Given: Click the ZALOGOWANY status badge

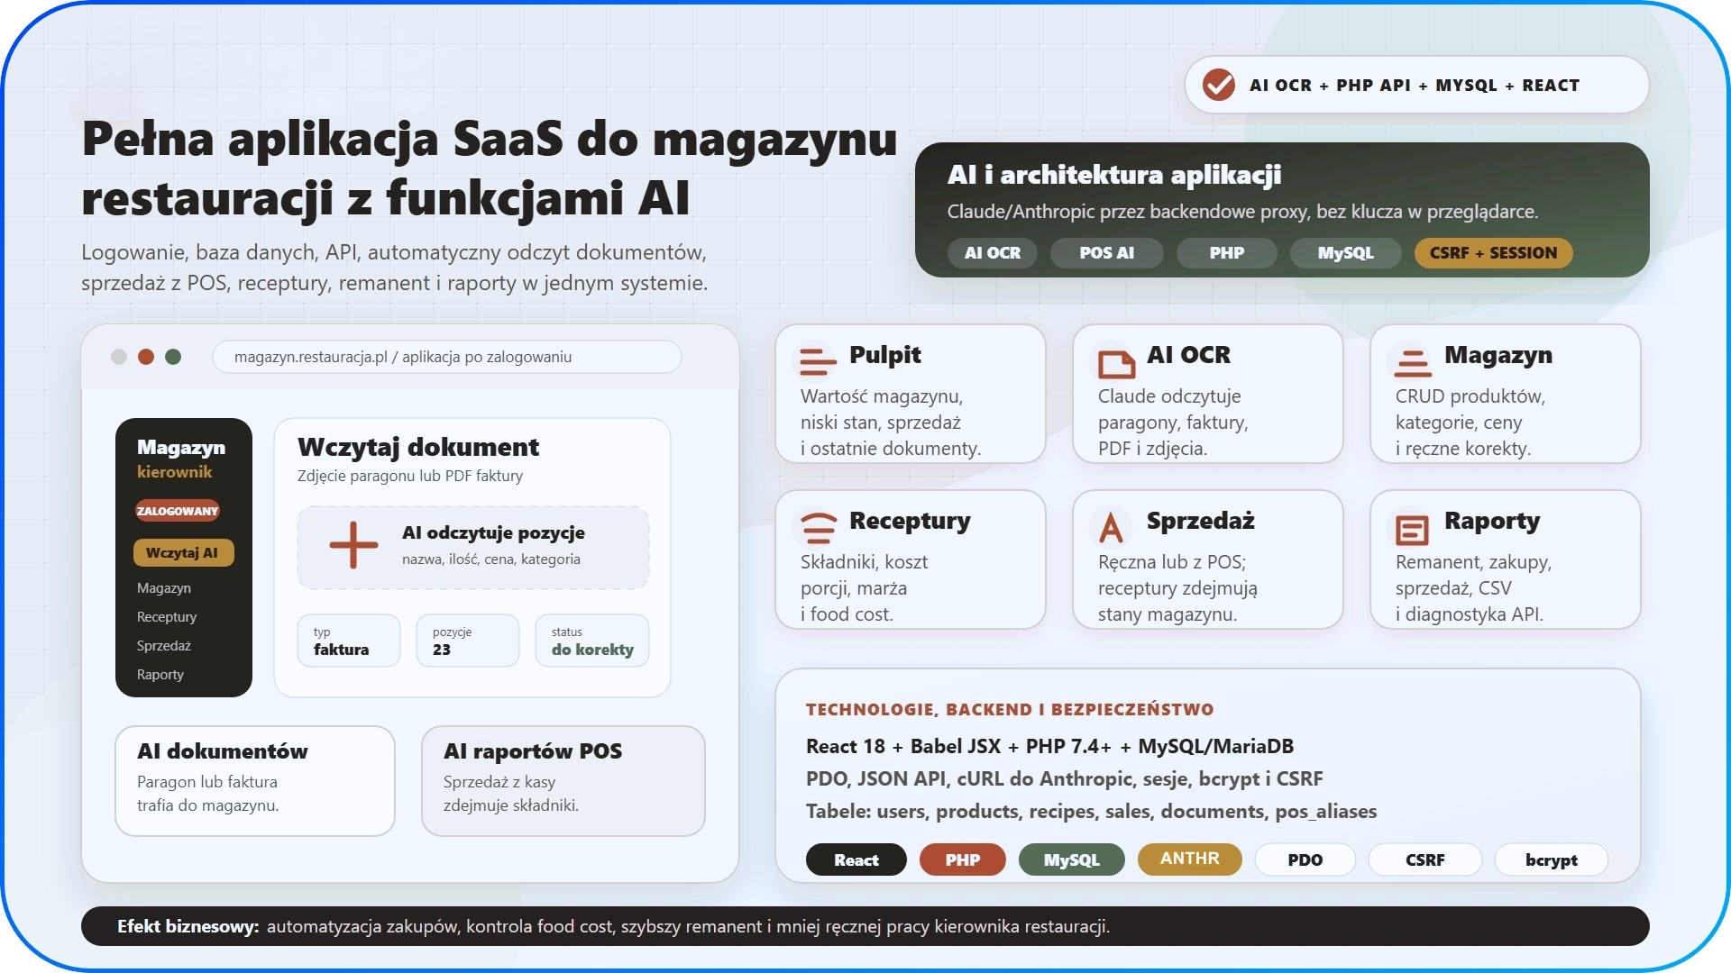Looking at the screenshot, I should pyautogui.click(x=178, y=511).
